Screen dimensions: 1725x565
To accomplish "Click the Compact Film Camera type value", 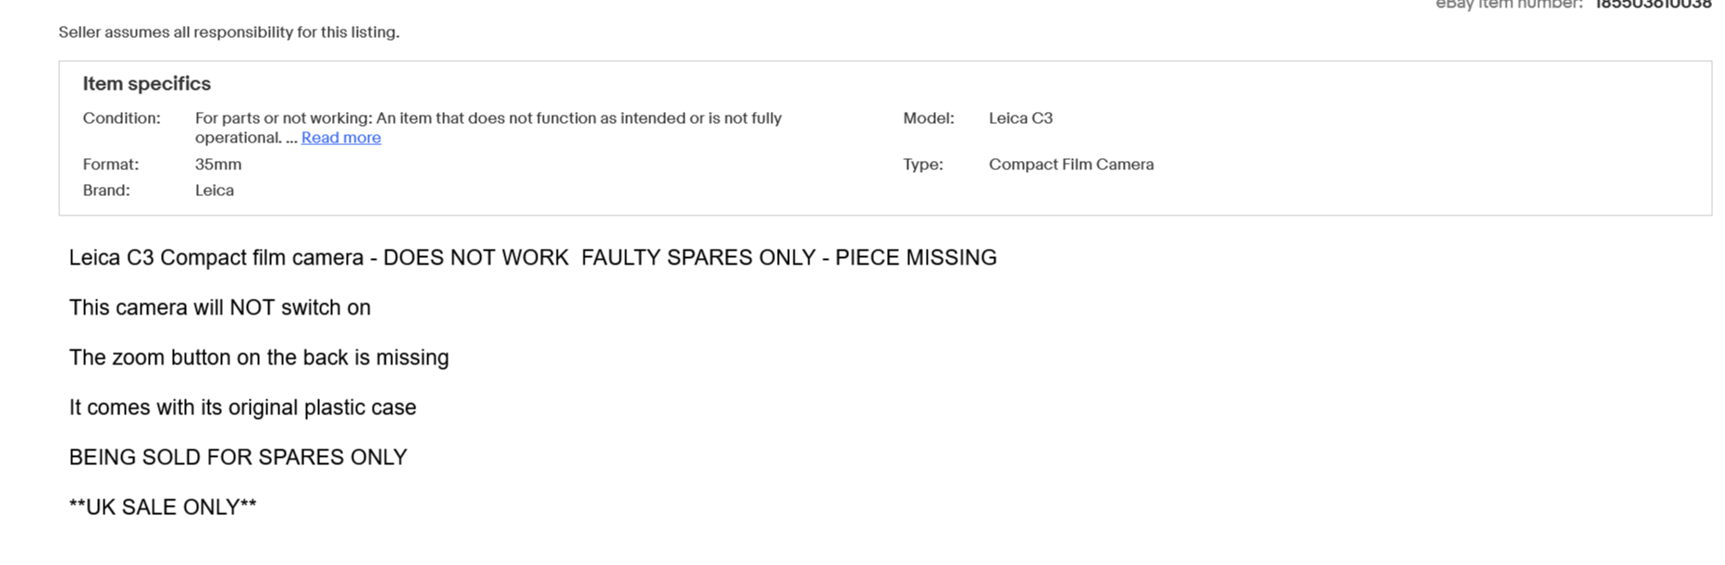I will [1071, 165].
